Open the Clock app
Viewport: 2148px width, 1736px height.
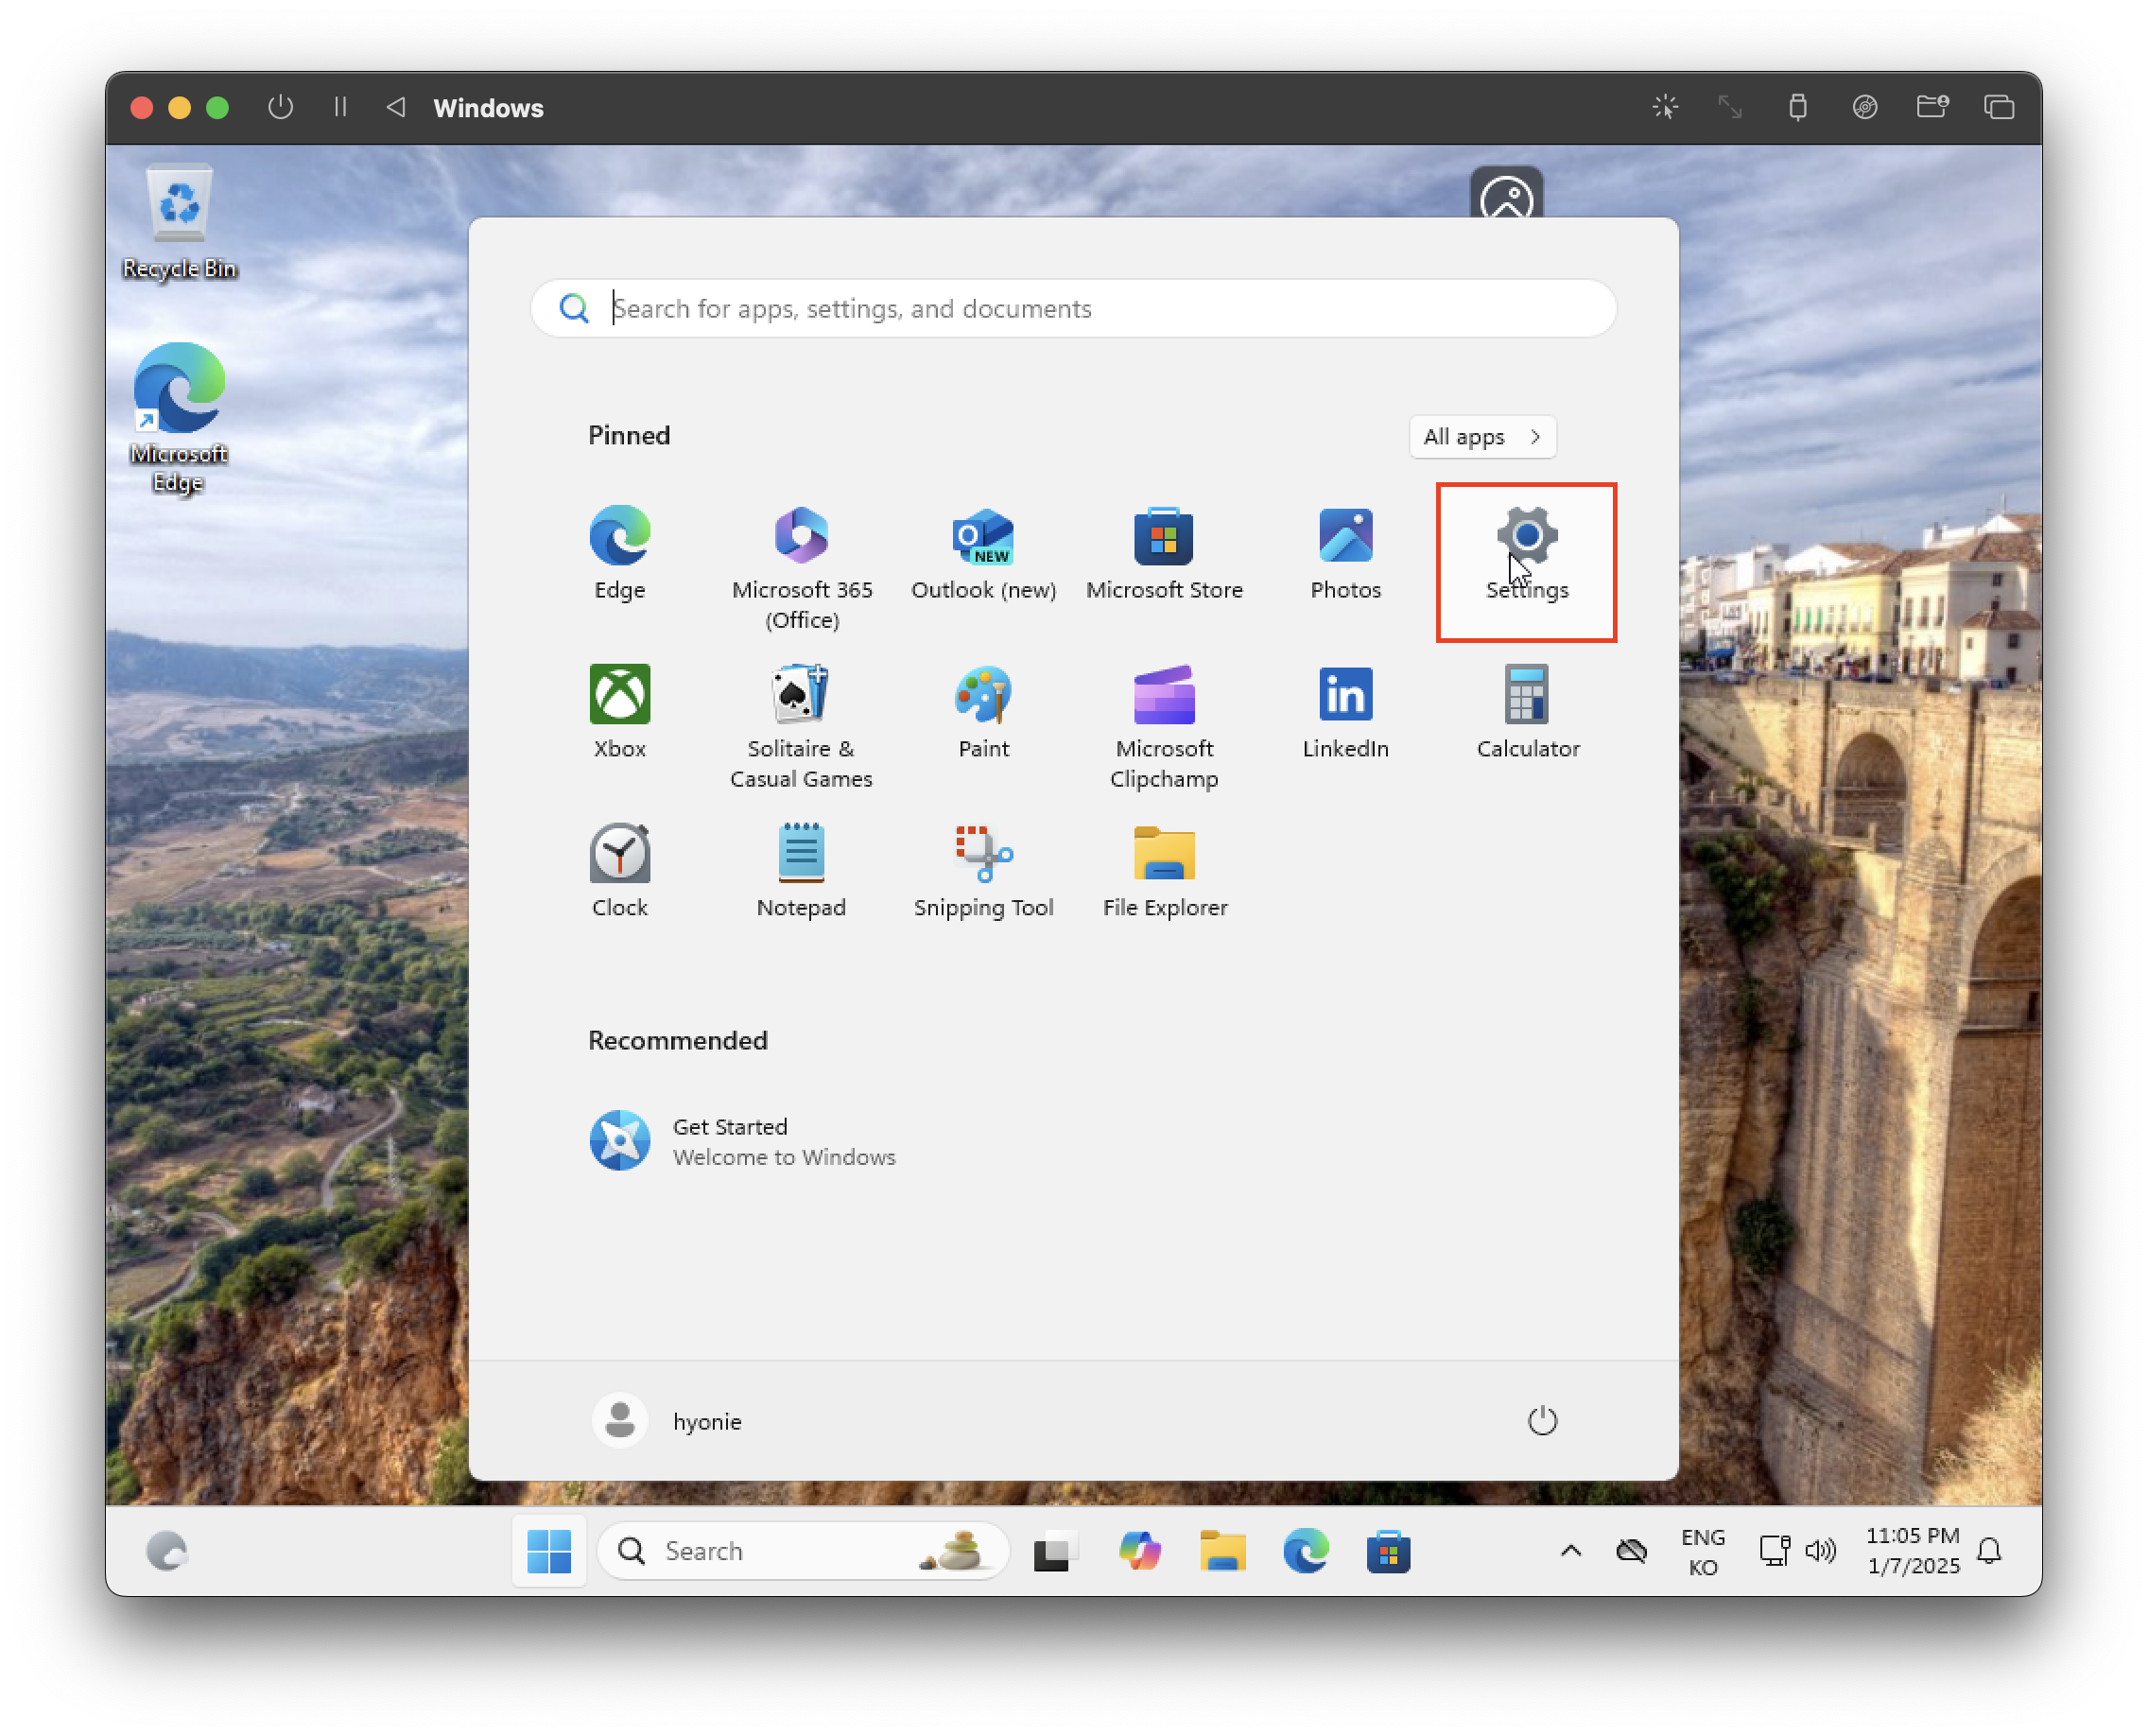tap(619, 870)
